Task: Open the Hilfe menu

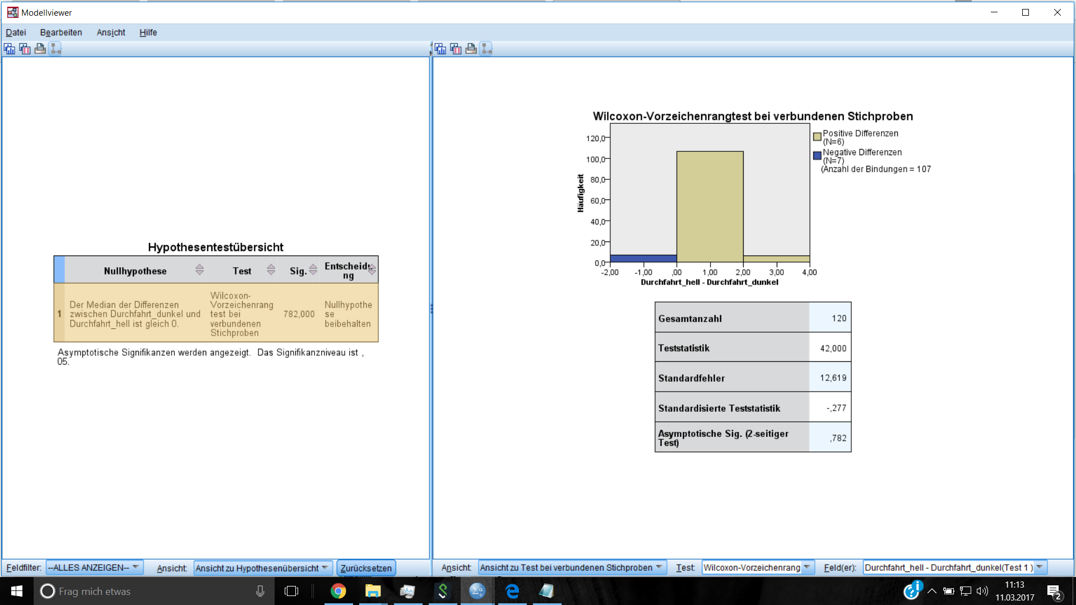Action: 148,32
